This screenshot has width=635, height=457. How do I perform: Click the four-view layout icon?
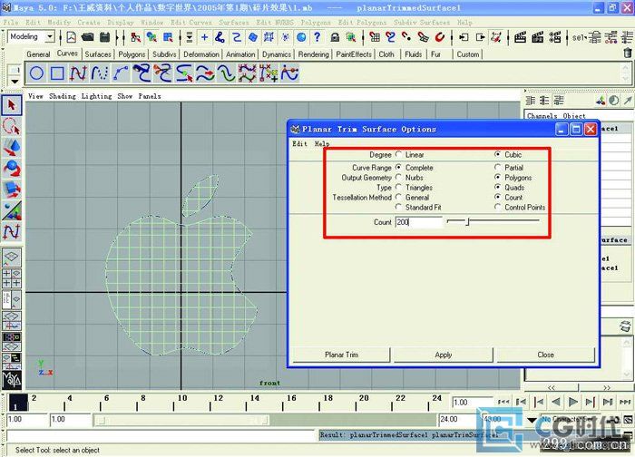coord(11,278)
